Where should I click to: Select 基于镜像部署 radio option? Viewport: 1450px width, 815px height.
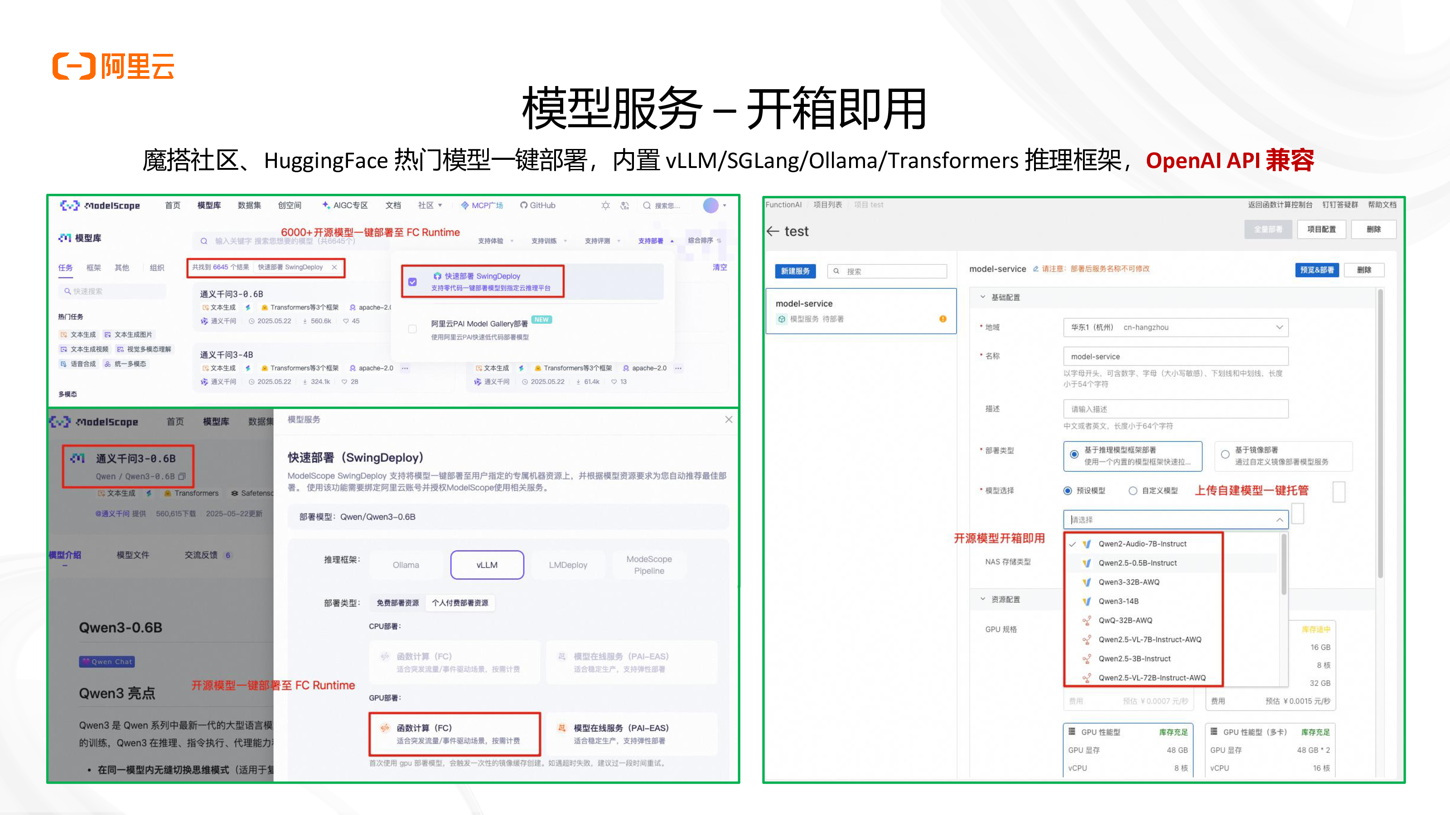click(1225, 455)
